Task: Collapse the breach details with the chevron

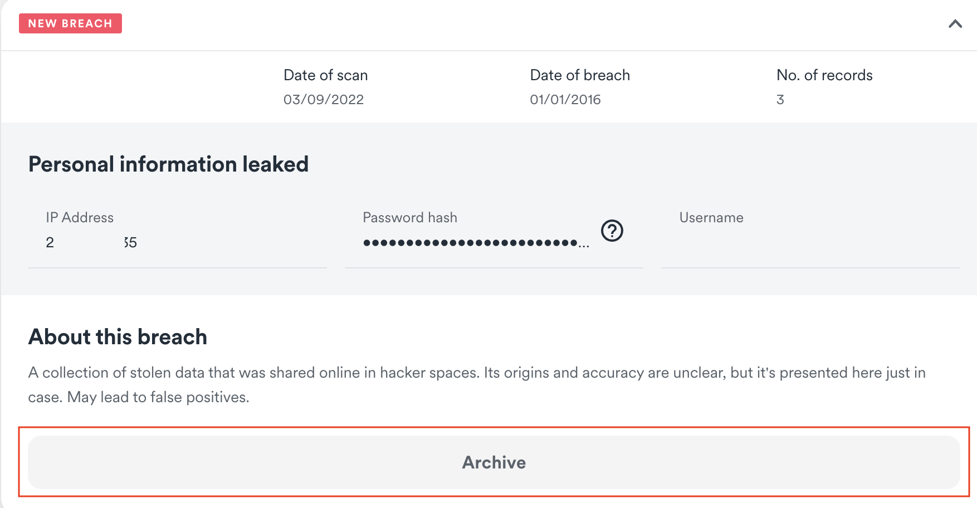Action: click(955, 24)
